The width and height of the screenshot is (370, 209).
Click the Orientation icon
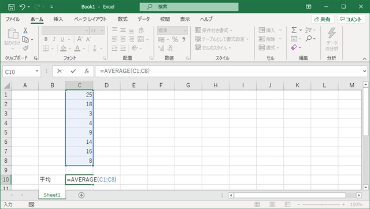[135, 48]
